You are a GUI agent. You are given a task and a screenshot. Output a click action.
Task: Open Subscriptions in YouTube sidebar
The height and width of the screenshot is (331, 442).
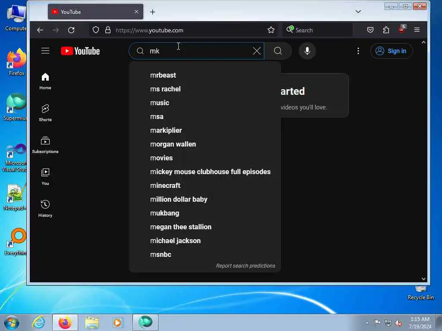tap(45, 145)
